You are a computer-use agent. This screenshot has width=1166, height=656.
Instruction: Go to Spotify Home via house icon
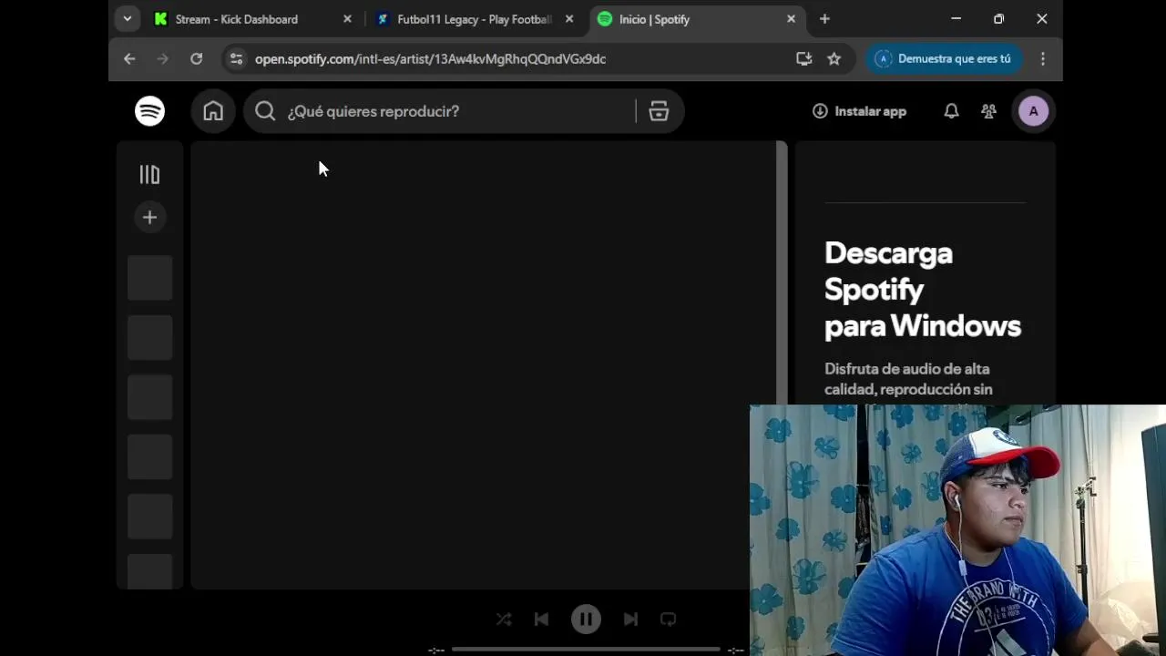[x=213, y=111]
